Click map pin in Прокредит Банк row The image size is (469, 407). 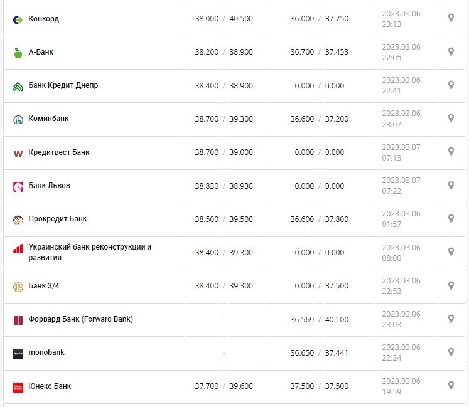click(450, 219)
